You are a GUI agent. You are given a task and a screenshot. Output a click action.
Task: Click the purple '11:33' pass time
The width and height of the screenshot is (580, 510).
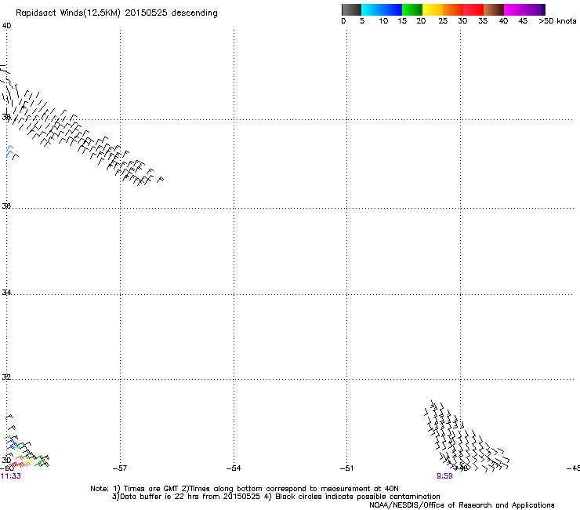11,476
